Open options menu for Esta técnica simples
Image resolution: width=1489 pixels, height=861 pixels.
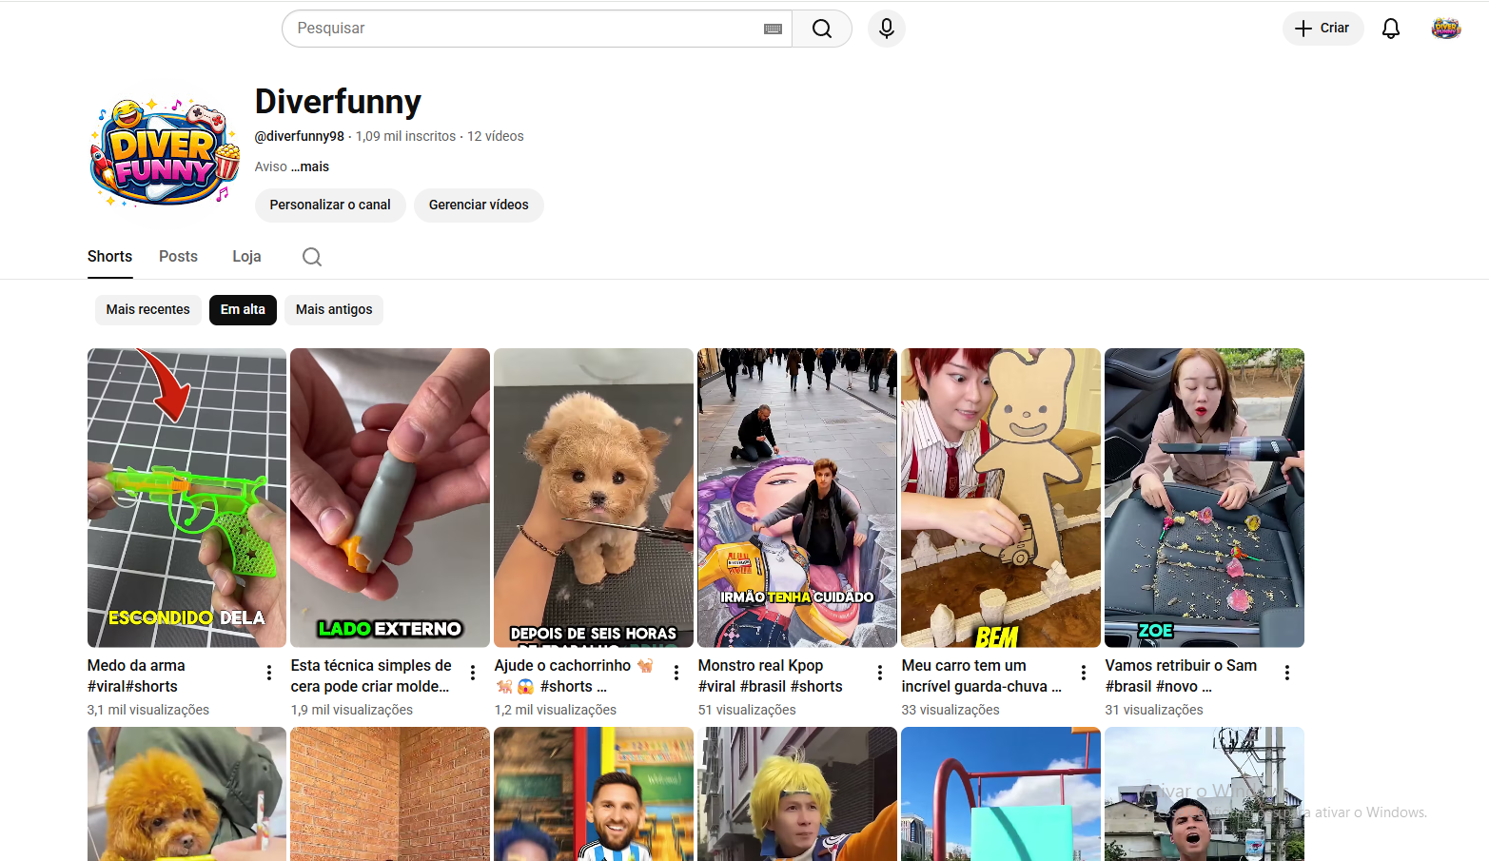(x=473, y=673)
